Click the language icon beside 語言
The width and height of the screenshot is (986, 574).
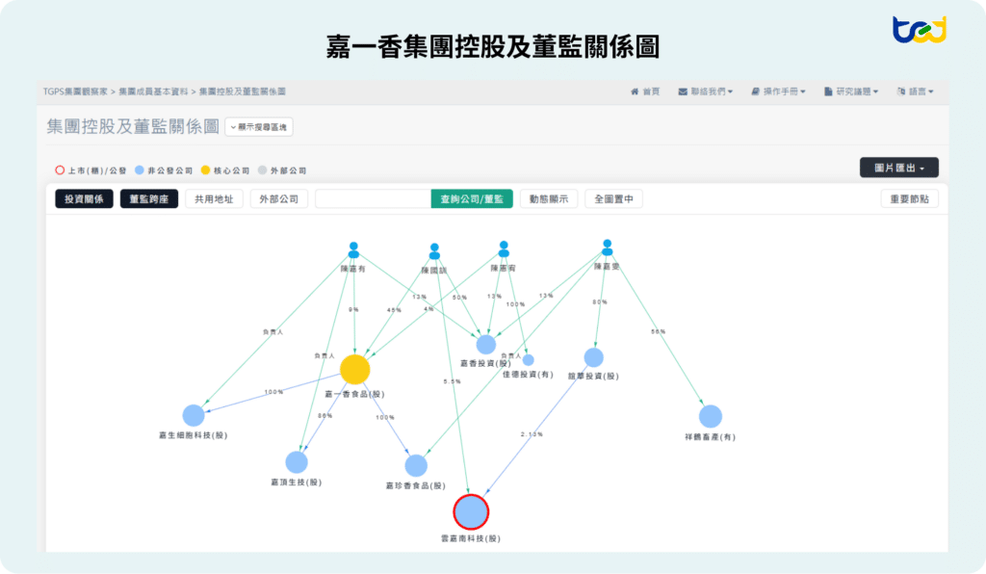click(901, 91)
